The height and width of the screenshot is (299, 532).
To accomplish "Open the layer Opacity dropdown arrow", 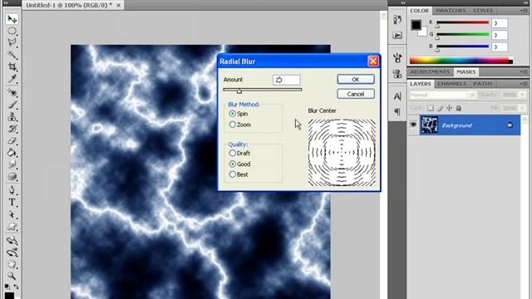I will pos(523,95).
